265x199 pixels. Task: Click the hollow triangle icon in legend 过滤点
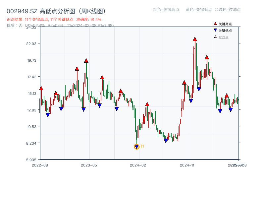click(215, 37)
